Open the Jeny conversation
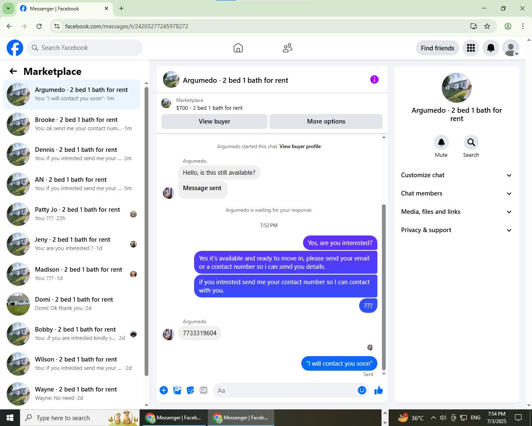Viewport: 532px width, 426px height. 71,244
